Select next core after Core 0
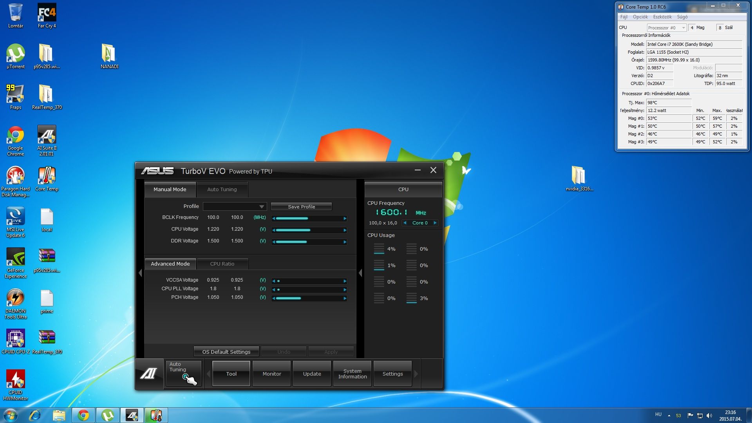 (x=435, y=223)
